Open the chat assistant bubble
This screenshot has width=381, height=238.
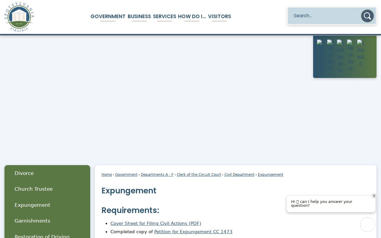click(368, 225)
